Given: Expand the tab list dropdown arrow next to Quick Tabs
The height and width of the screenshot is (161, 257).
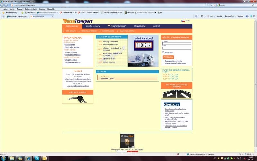Looking at the screenshot, I should click(x=5, y=16).
